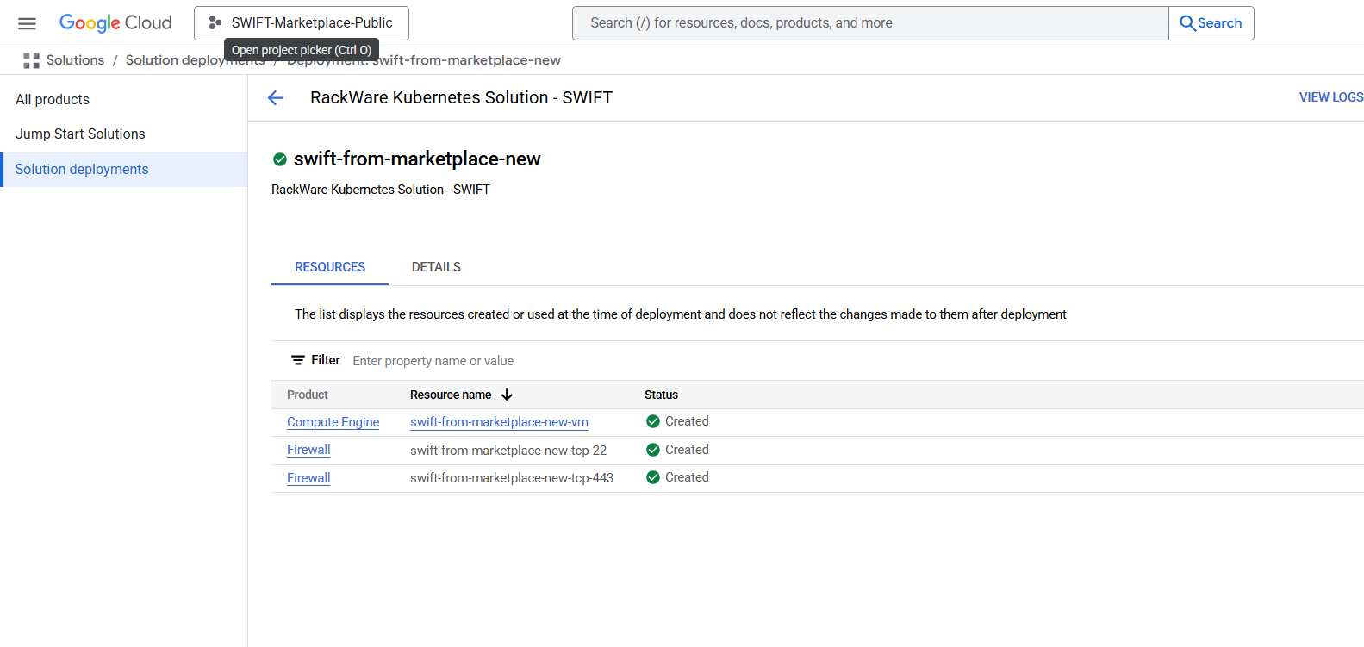
Task: Click Created text in the tcp-443 row
Action: pyautogui.click(x=687, y=477)
